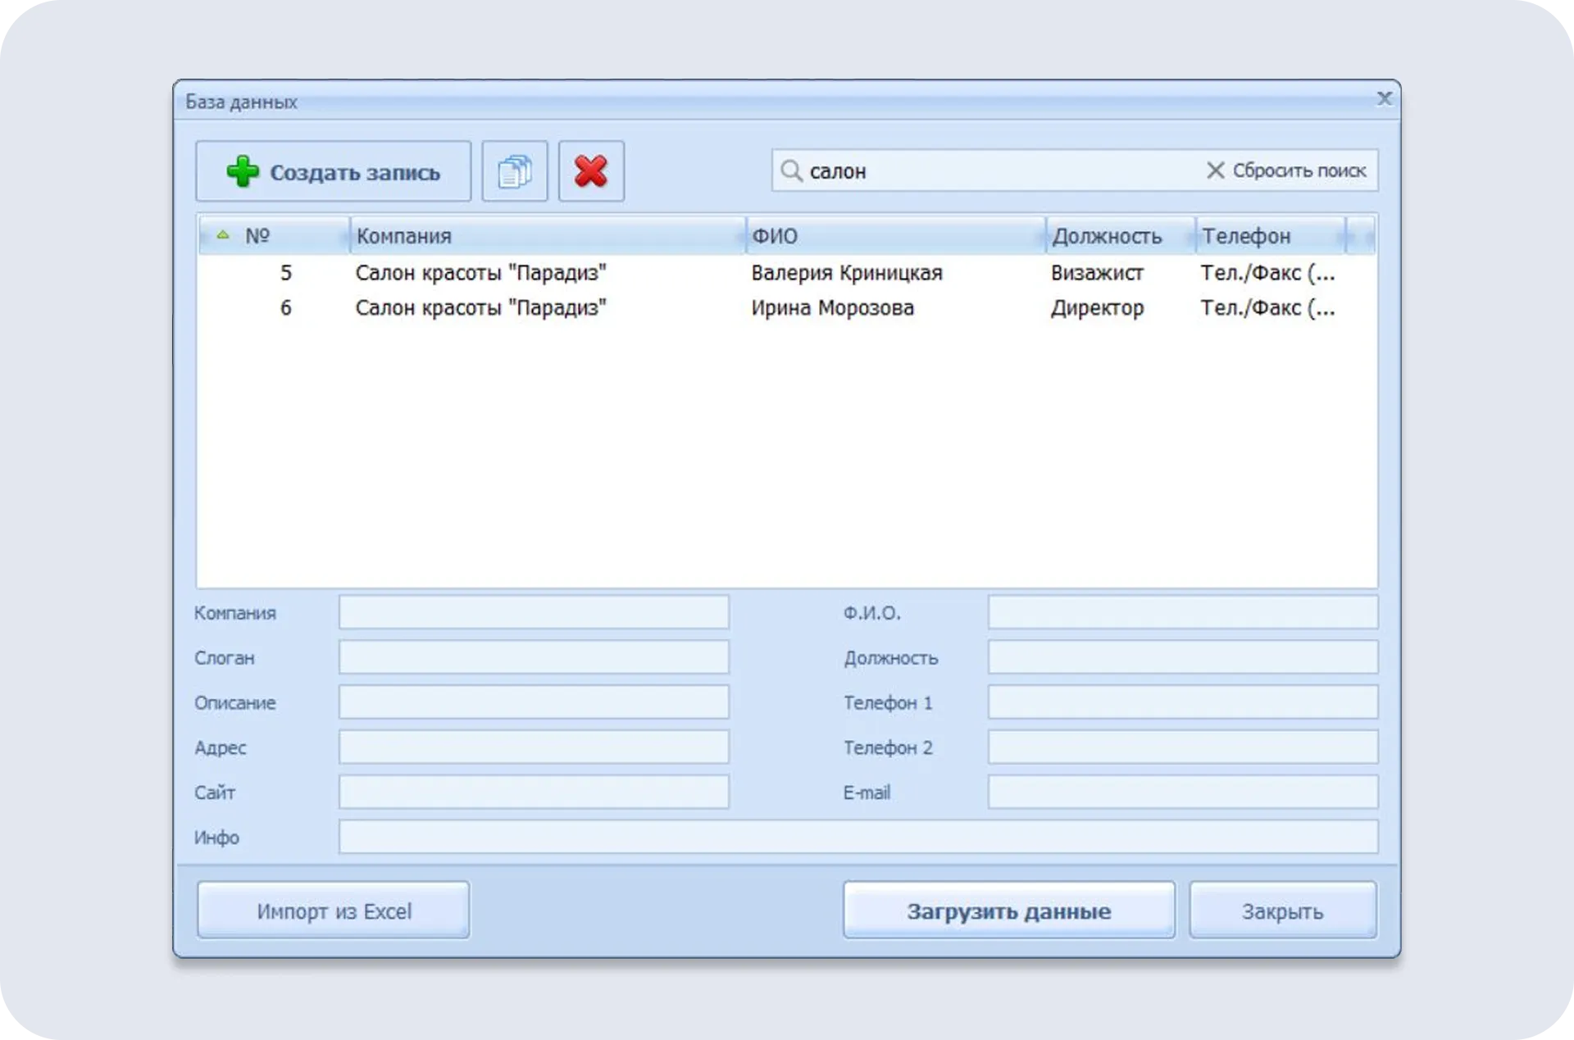The width and height of the screenshot is (1574, 1040).
Task: Sort by the Должность column header
Action: (1121, 236)
